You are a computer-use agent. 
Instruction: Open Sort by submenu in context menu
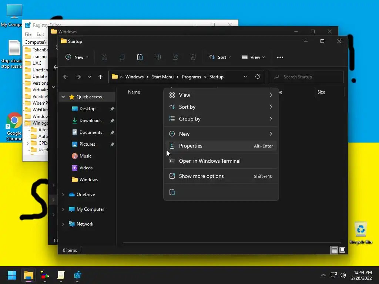221,107
